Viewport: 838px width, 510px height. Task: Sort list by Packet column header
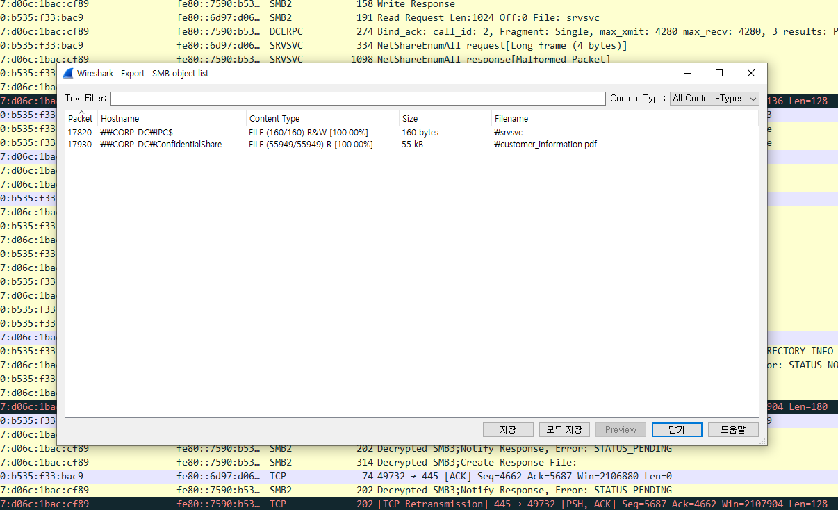[x=81, y=118]
